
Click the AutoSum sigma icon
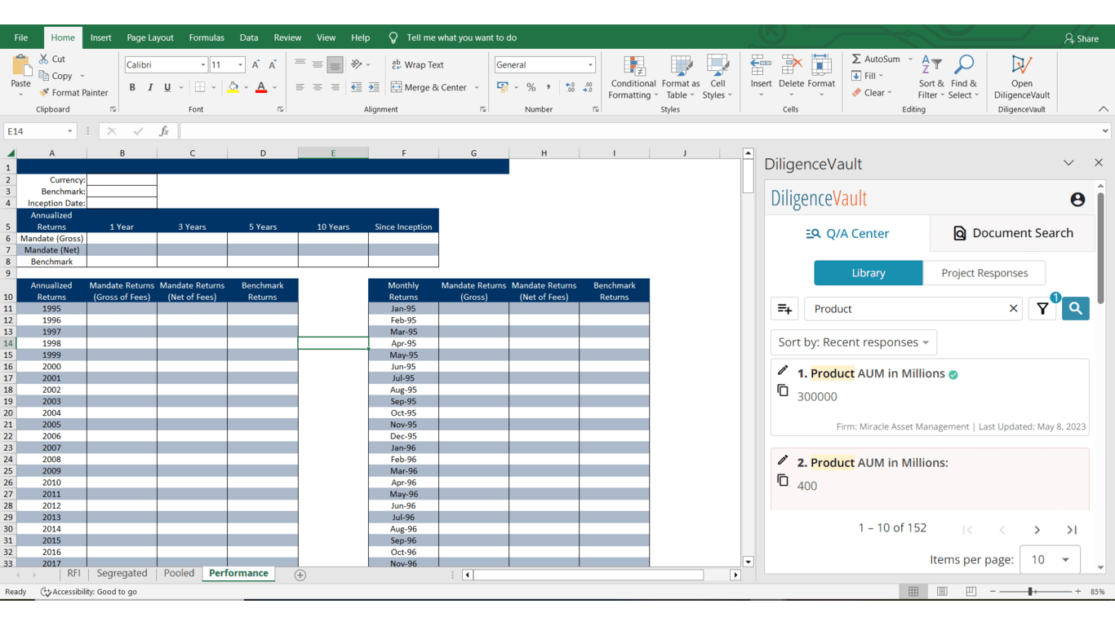(x=856, y=59)
